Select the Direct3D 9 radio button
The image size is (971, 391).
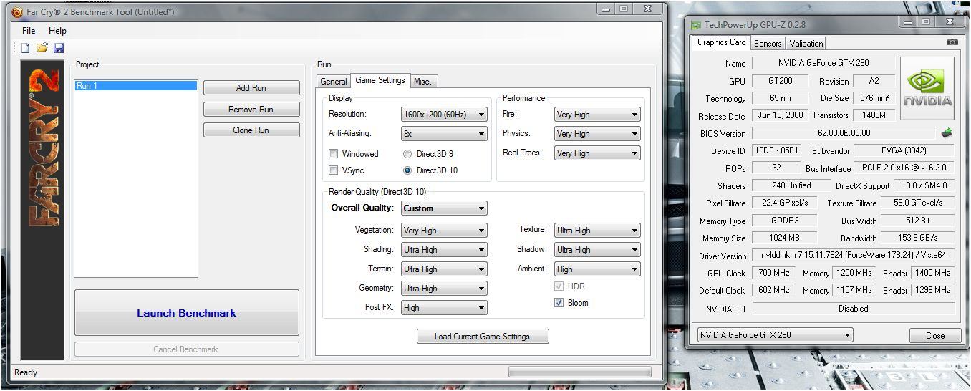coord(407,154)
